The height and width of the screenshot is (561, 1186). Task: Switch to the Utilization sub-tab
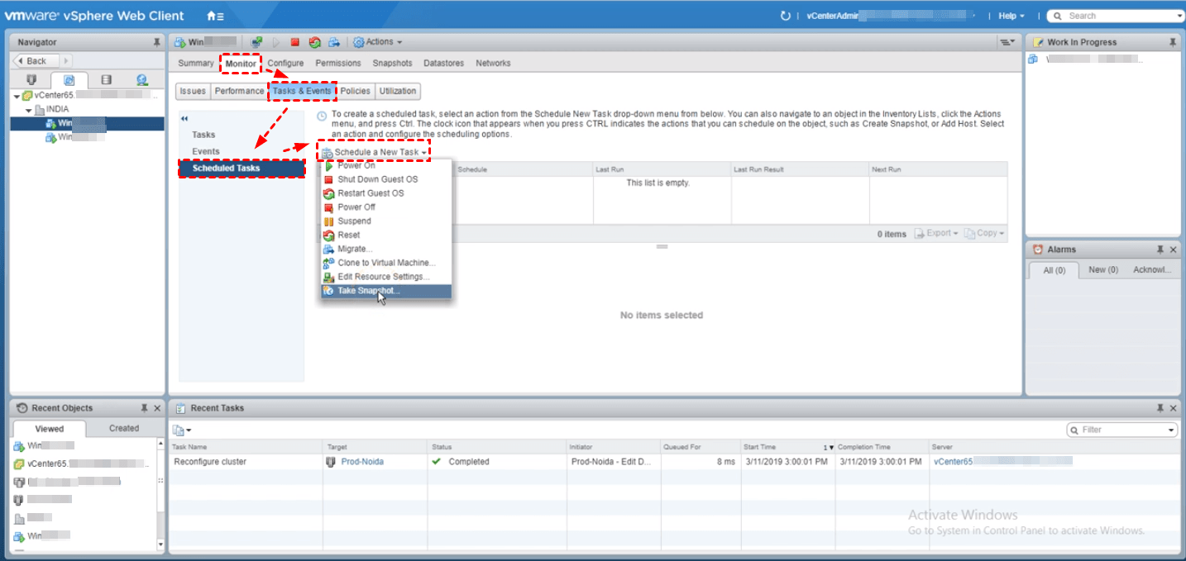(x=398, y=91)
